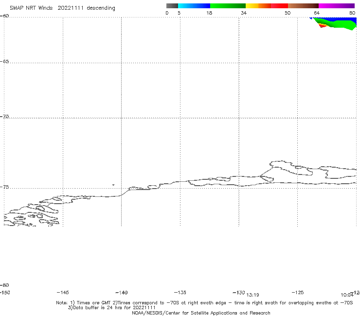360x316 pixels.
Task: Click the '80' label under the color bar
Action: 352,13
